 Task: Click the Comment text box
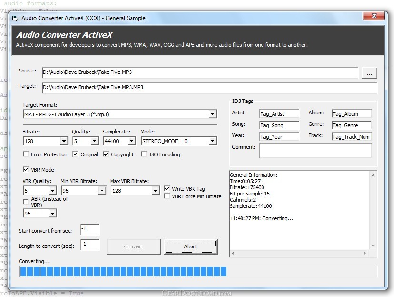point(315,151)
